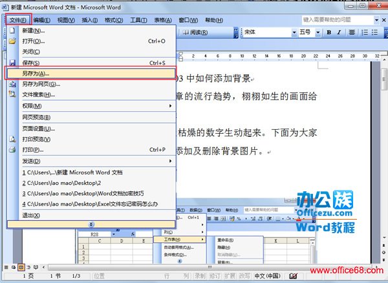This screenshot has width=388, height=283.
Task: Choose 保存(S) menu entry
Action: [91, 63]
